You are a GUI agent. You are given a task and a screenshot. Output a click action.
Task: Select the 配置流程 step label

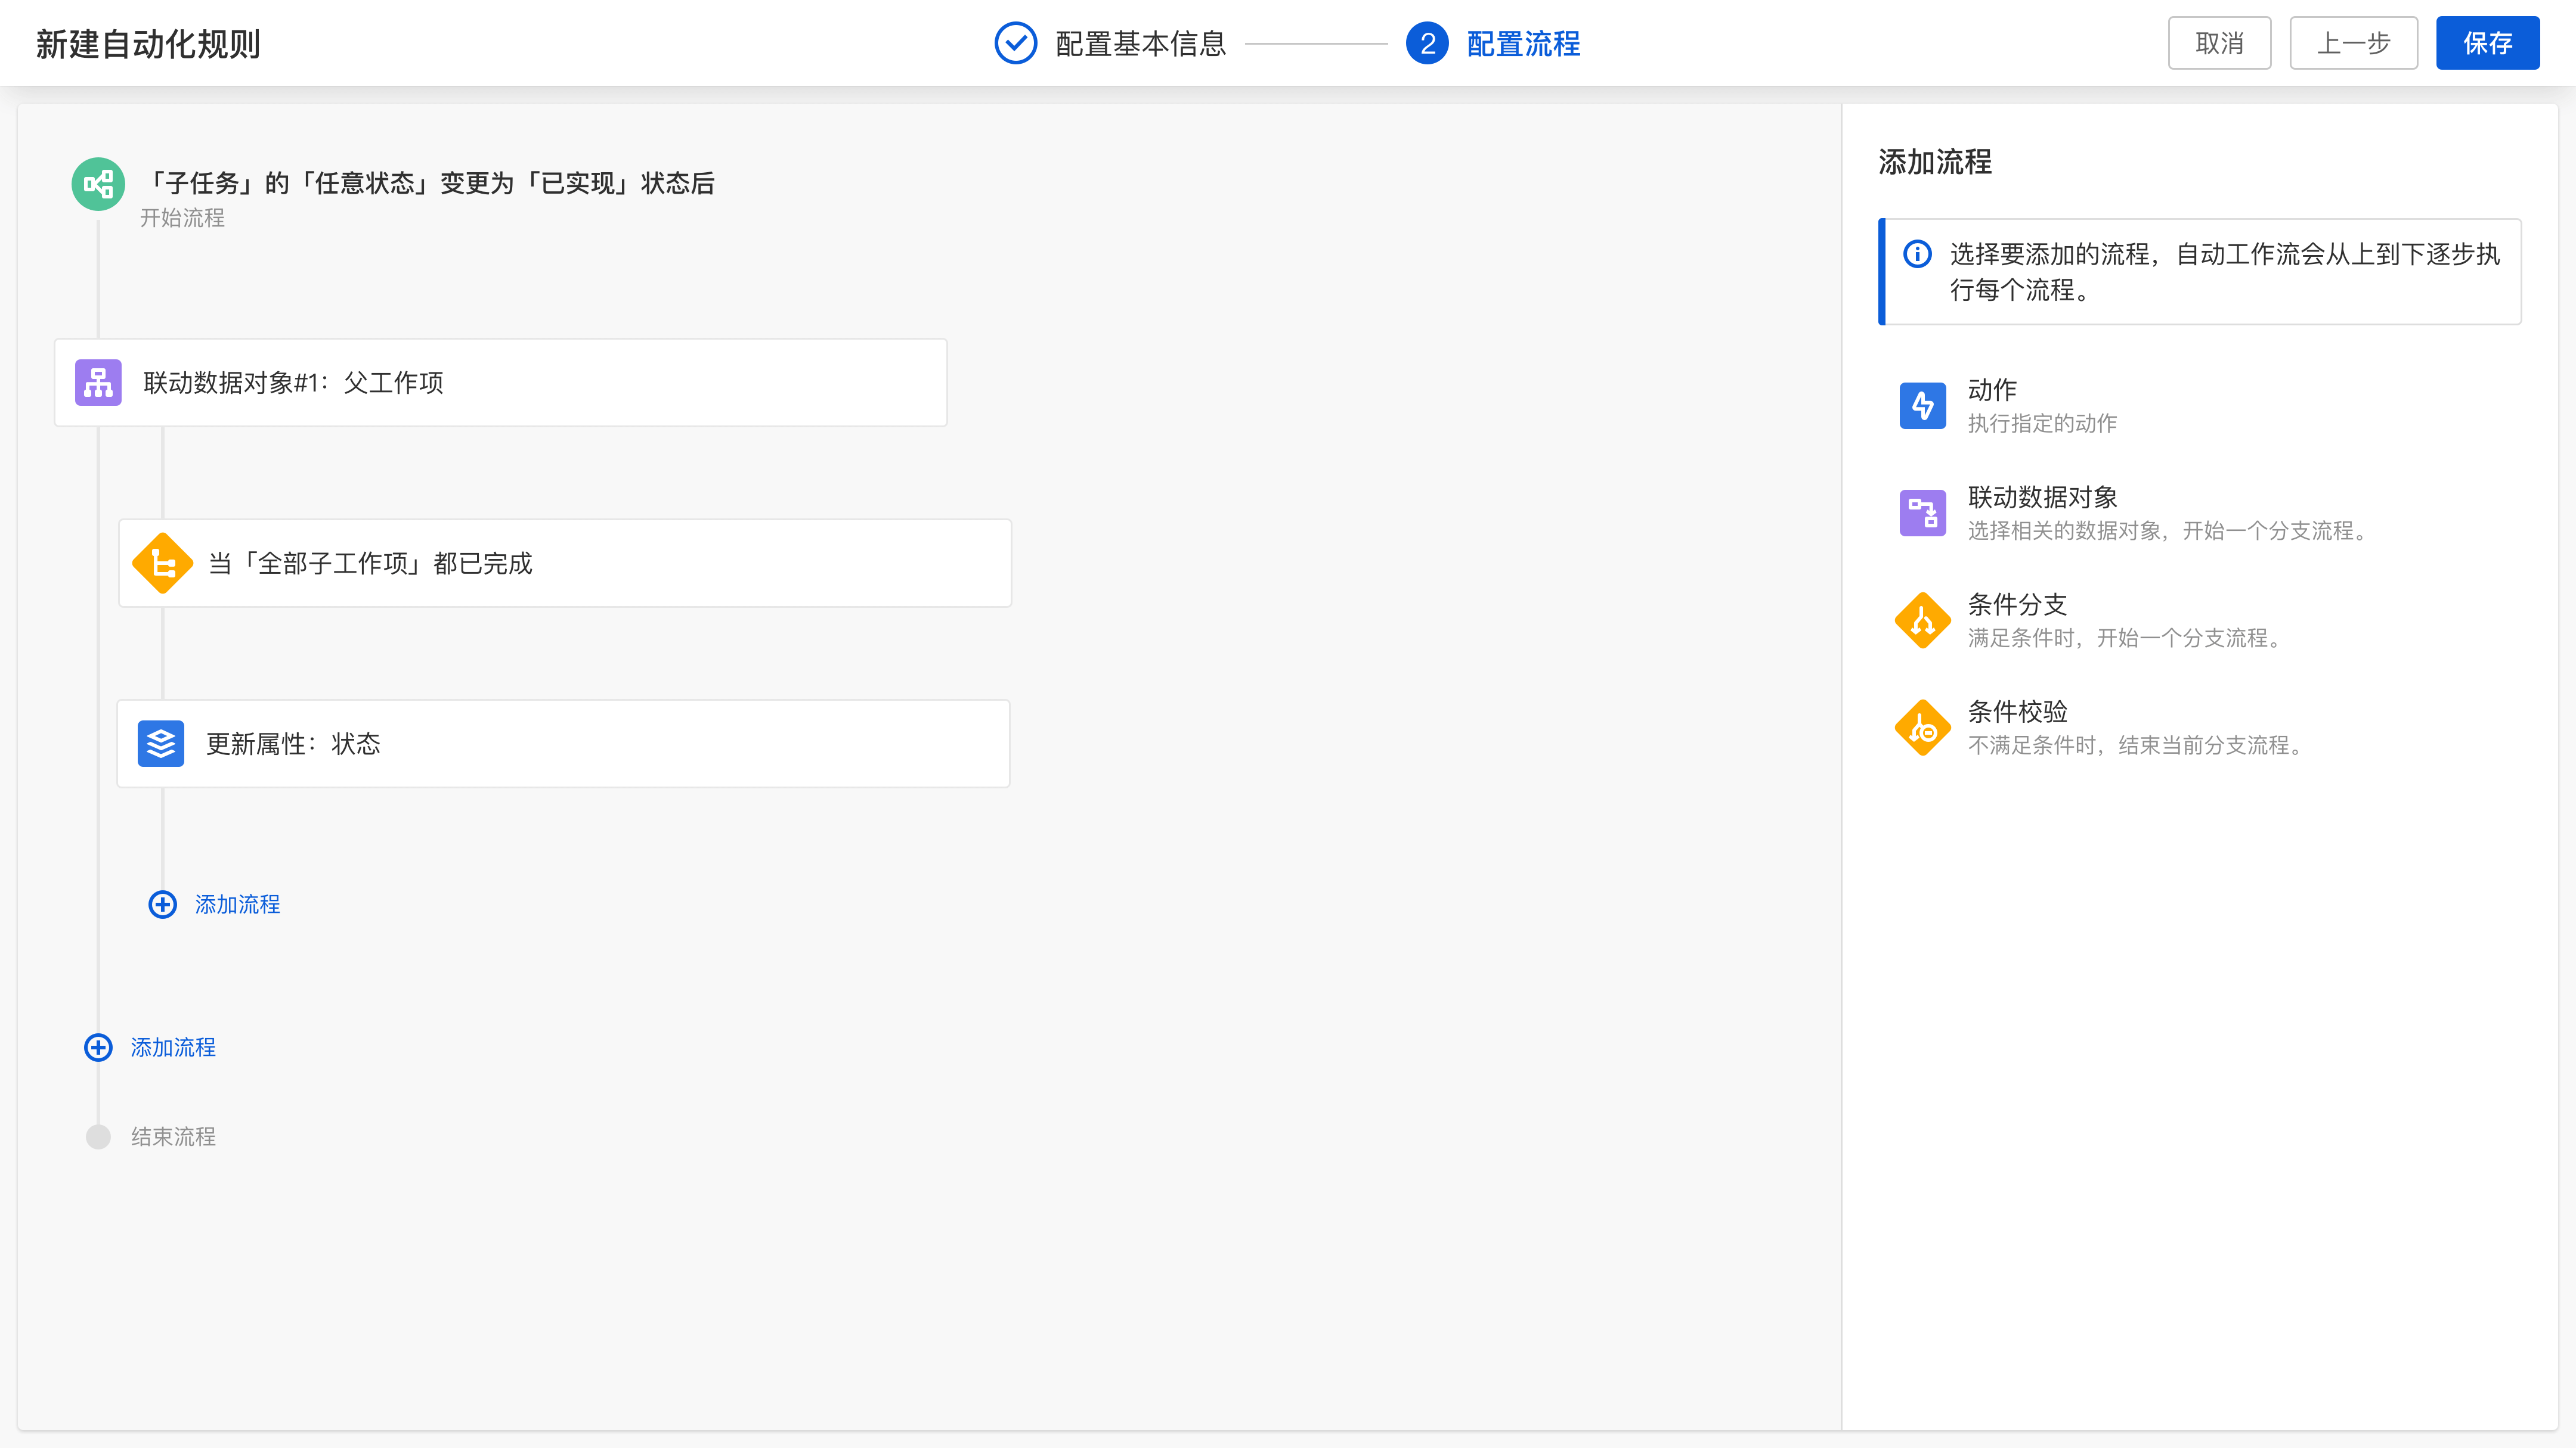1523,44
